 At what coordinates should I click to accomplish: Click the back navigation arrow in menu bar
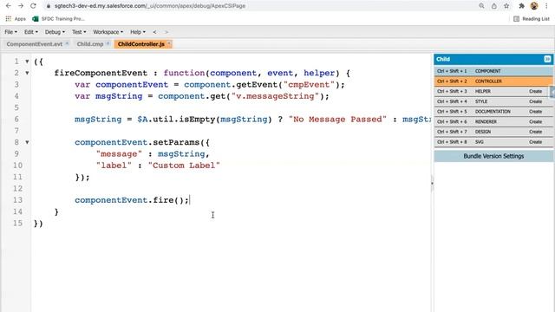(x=154, y=32)
